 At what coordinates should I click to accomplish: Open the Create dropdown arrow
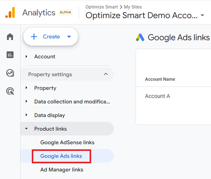(69, 37)
